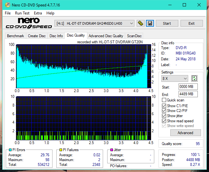Viewport: 209px width, 172px height.
Task: Click the PI Errors average 29.76
Action: click(x=45, y=155)
